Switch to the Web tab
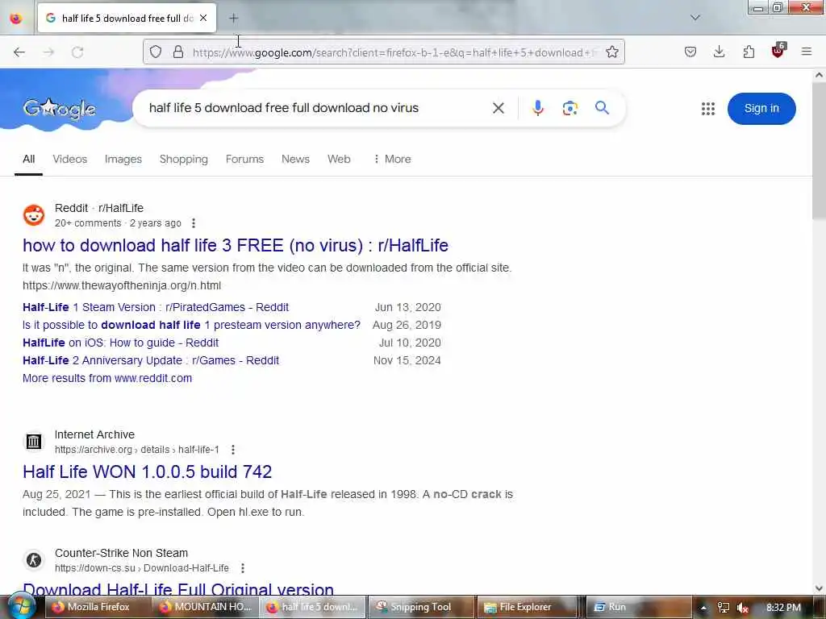The image size is (826, 619). point(339,159)
